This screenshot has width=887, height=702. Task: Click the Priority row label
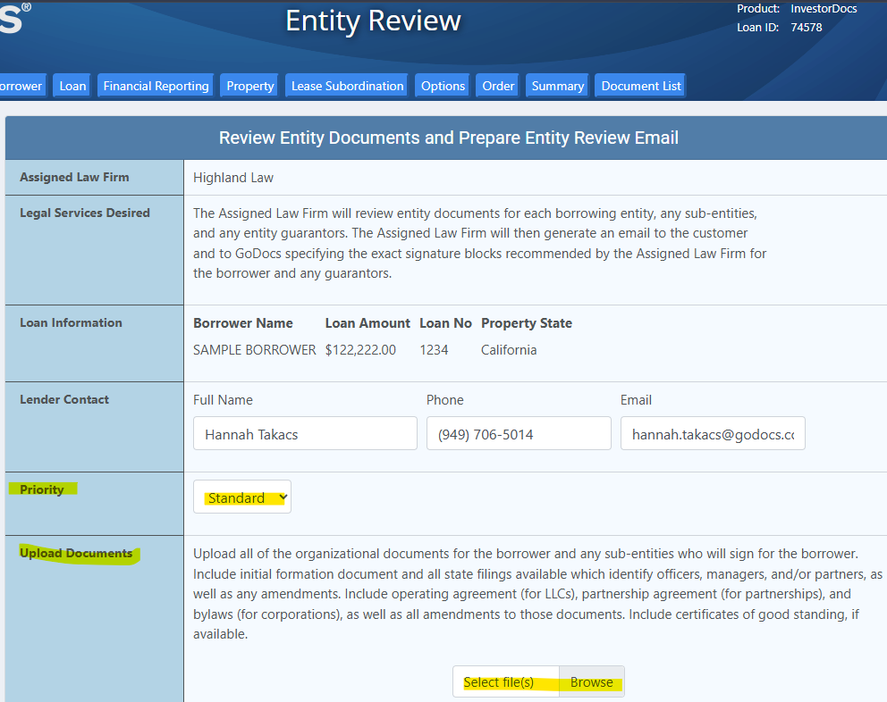42,489
